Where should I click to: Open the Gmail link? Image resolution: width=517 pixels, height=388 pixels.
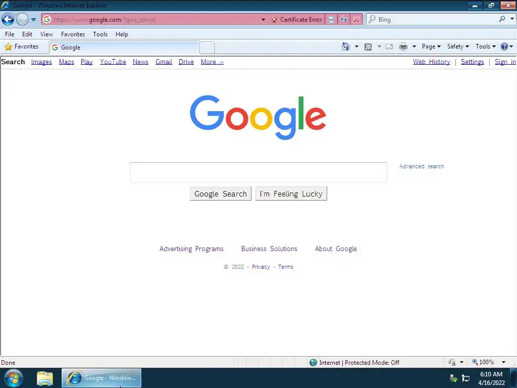[164, 62]
